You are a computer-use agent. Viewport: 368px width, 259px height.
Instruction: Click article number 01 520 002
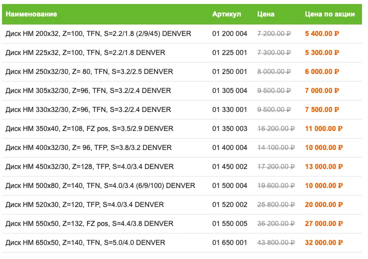click(x=229, y=204)
